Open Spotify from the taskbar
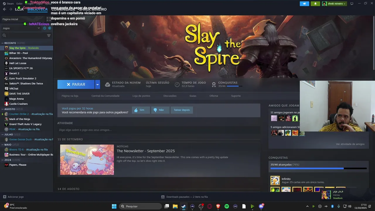The width and height of the screenshot is (375, 211). click(x=226, y=206)
